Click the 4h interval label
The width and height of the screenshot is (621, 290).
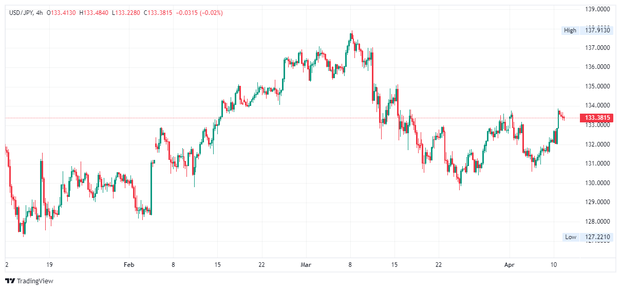coord(40,12)
